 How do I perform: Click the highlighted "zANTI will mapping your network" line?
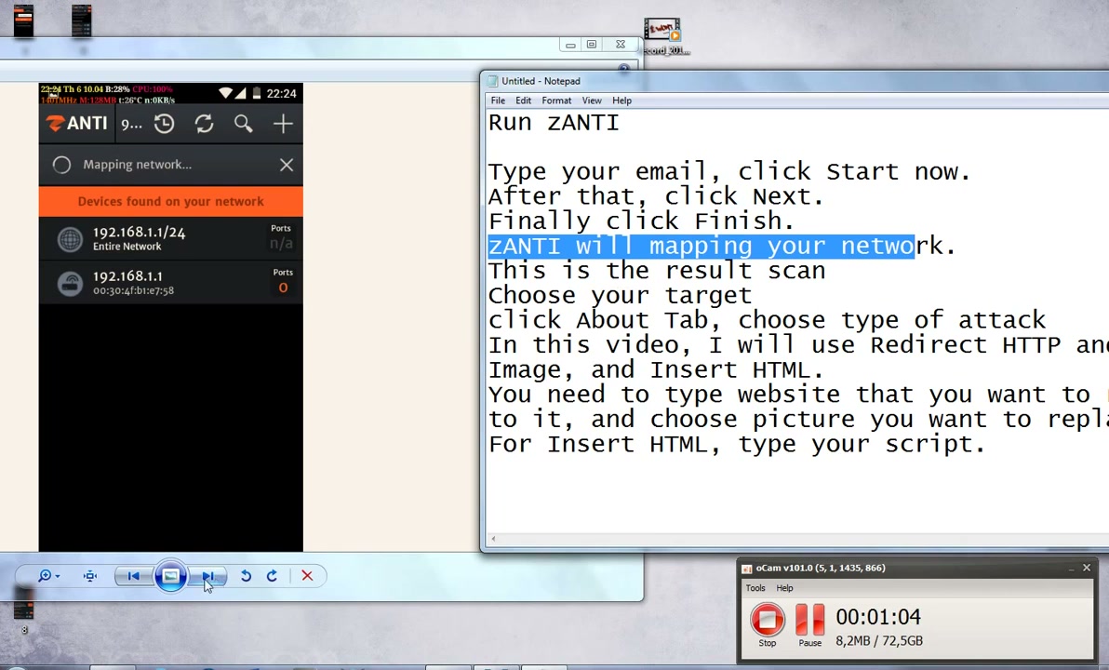pos(721,246)
